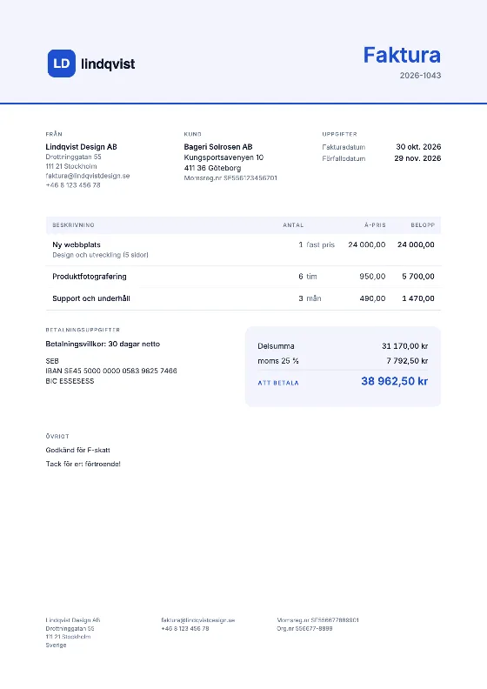Screen dimensions: 487x689
Task: Click the UPPGIFTER section label
Action: pos(339,134)
